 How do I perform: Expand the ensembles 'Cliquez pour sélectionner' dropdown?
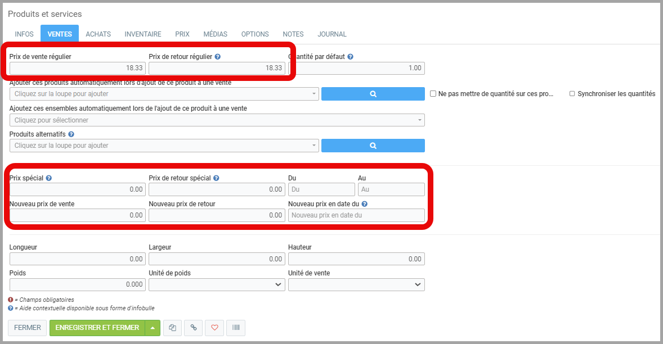217,120
